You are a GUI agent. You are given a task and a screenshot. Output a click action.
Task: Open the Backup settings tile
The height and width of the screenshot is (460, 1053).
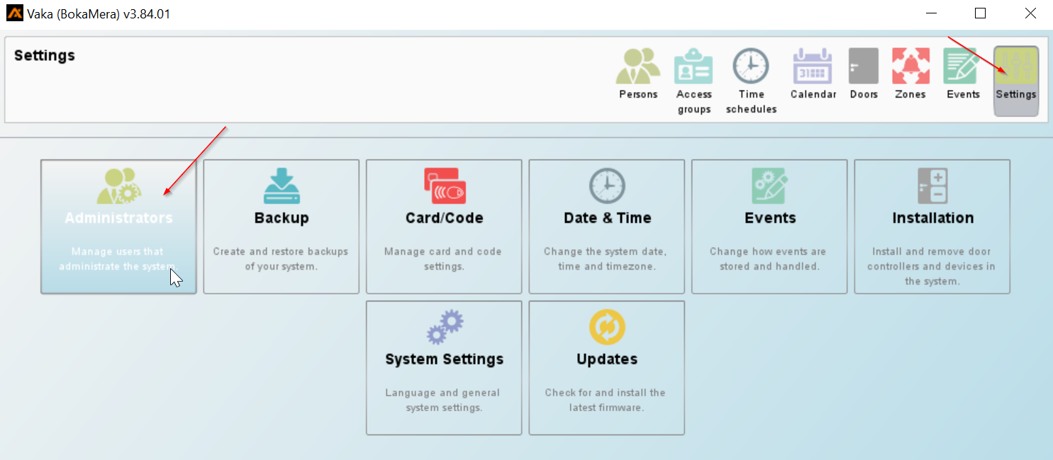click(x=282, y=226)
